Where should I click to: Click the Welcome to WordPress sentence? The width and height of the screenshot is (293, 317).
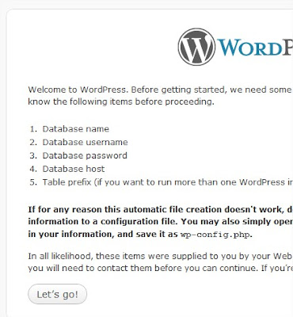click(161, 90)
